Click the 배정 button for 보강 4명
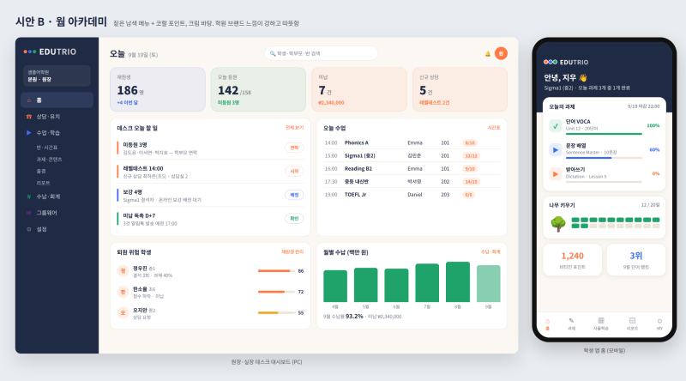686x381 pixels. (294, 195)
